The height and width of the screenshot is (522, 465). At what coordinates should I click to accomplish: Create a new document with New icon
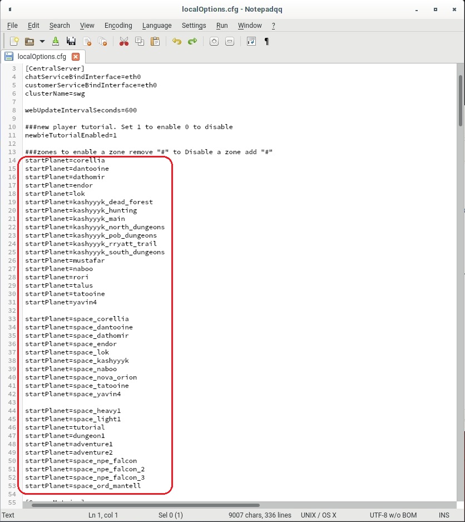point(14,41)
